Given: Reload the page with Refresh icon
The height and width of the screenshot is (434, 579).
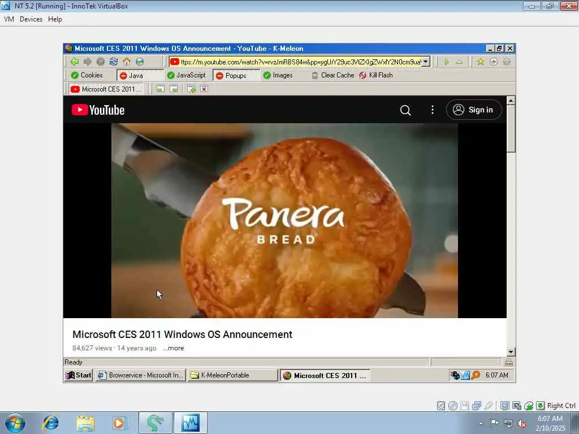Looking at the screenshot, I should pyautogui.click(x=113, y=62).
